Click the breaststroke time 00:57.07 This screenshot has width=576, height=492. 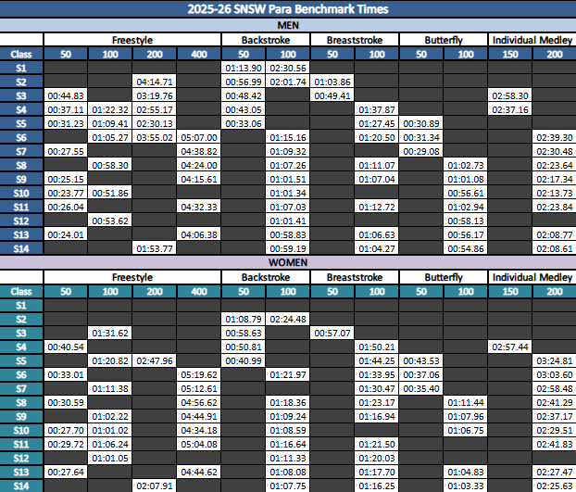click(x=332, y=333)
